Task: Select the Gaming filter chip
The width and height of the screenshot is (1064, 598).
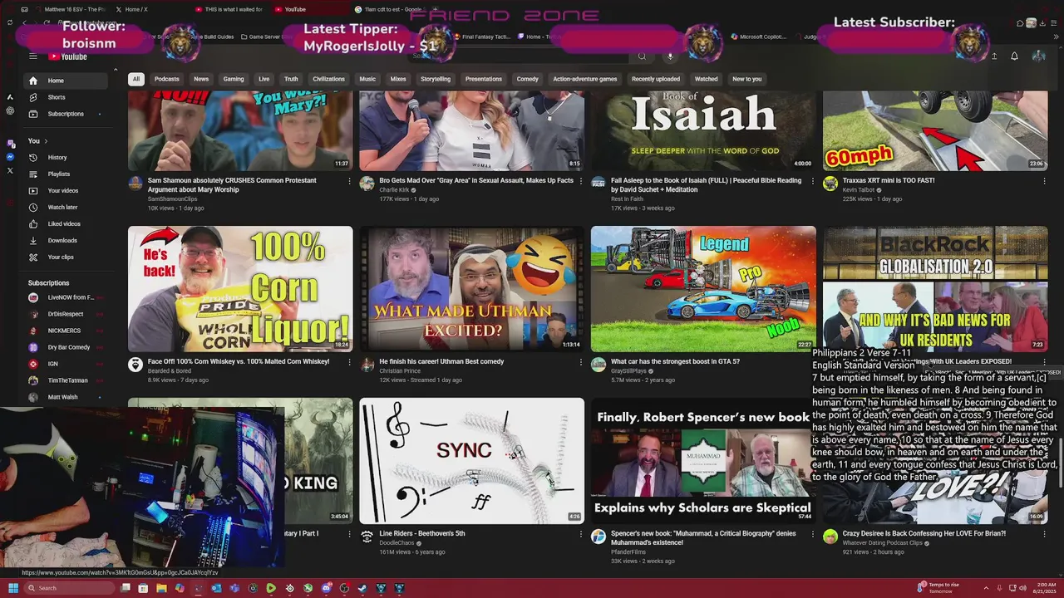Action: (x=234, y=79)
